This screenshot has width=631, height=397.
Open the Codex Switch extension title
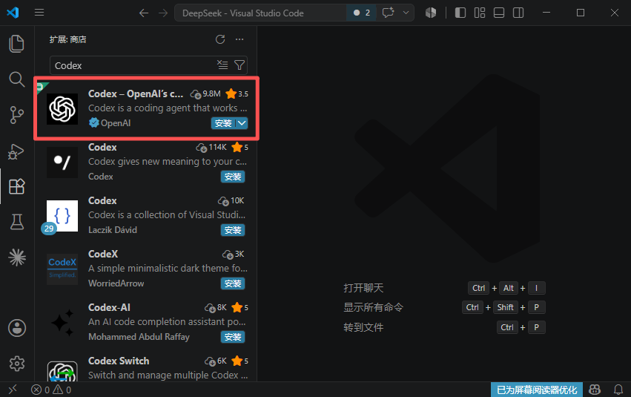pyautogui.click(x=119, y=361)
